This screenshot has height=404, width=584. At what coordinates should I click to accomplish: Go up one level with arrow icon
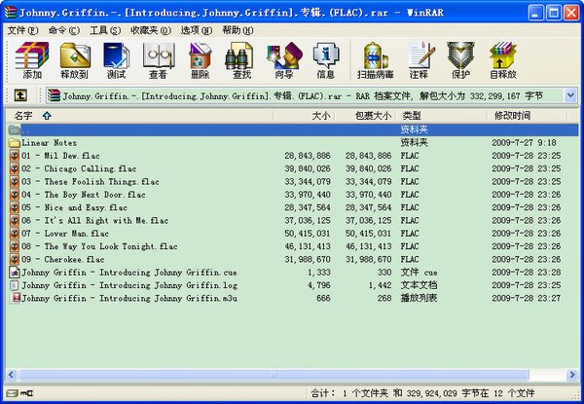pyautogui.click(x=20, y=95)
